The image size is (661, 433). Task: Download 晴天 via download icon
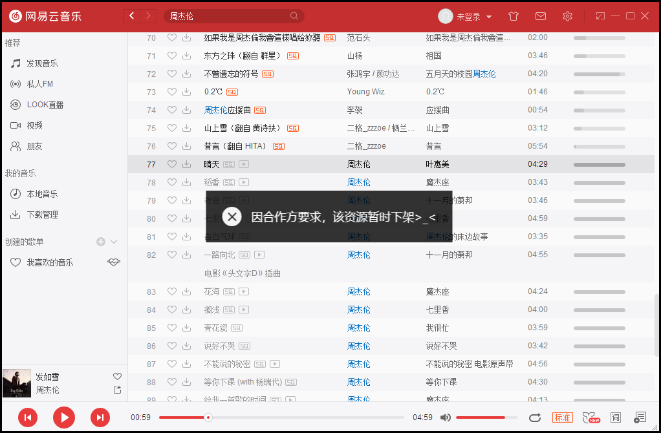coord(186,164)
